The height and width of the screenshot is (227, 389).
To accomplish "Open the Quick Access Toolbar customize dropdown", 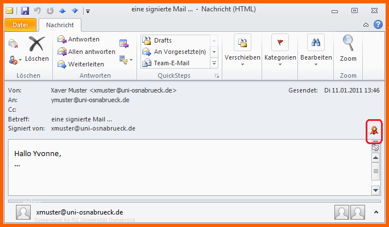I will pyautogui.click(x=88, y=11).
